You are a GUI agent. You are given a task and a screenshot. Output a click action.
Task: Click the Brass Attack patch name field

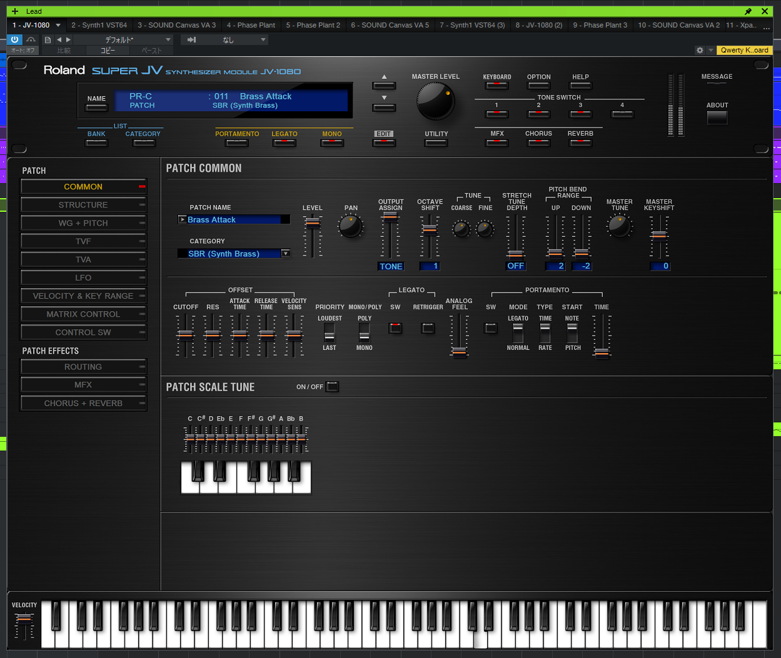click(x=234, y=219)
